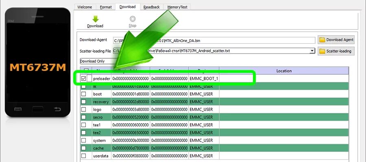This screenshot has height=162, width=366.
Task: Check the tee1 partition checkbox
Action: pos(83,125)
